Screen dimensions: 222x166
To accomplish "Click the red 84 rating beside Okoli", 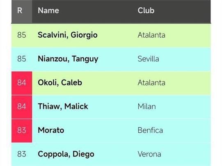I will pyautogui.click(x=22, y=83).
